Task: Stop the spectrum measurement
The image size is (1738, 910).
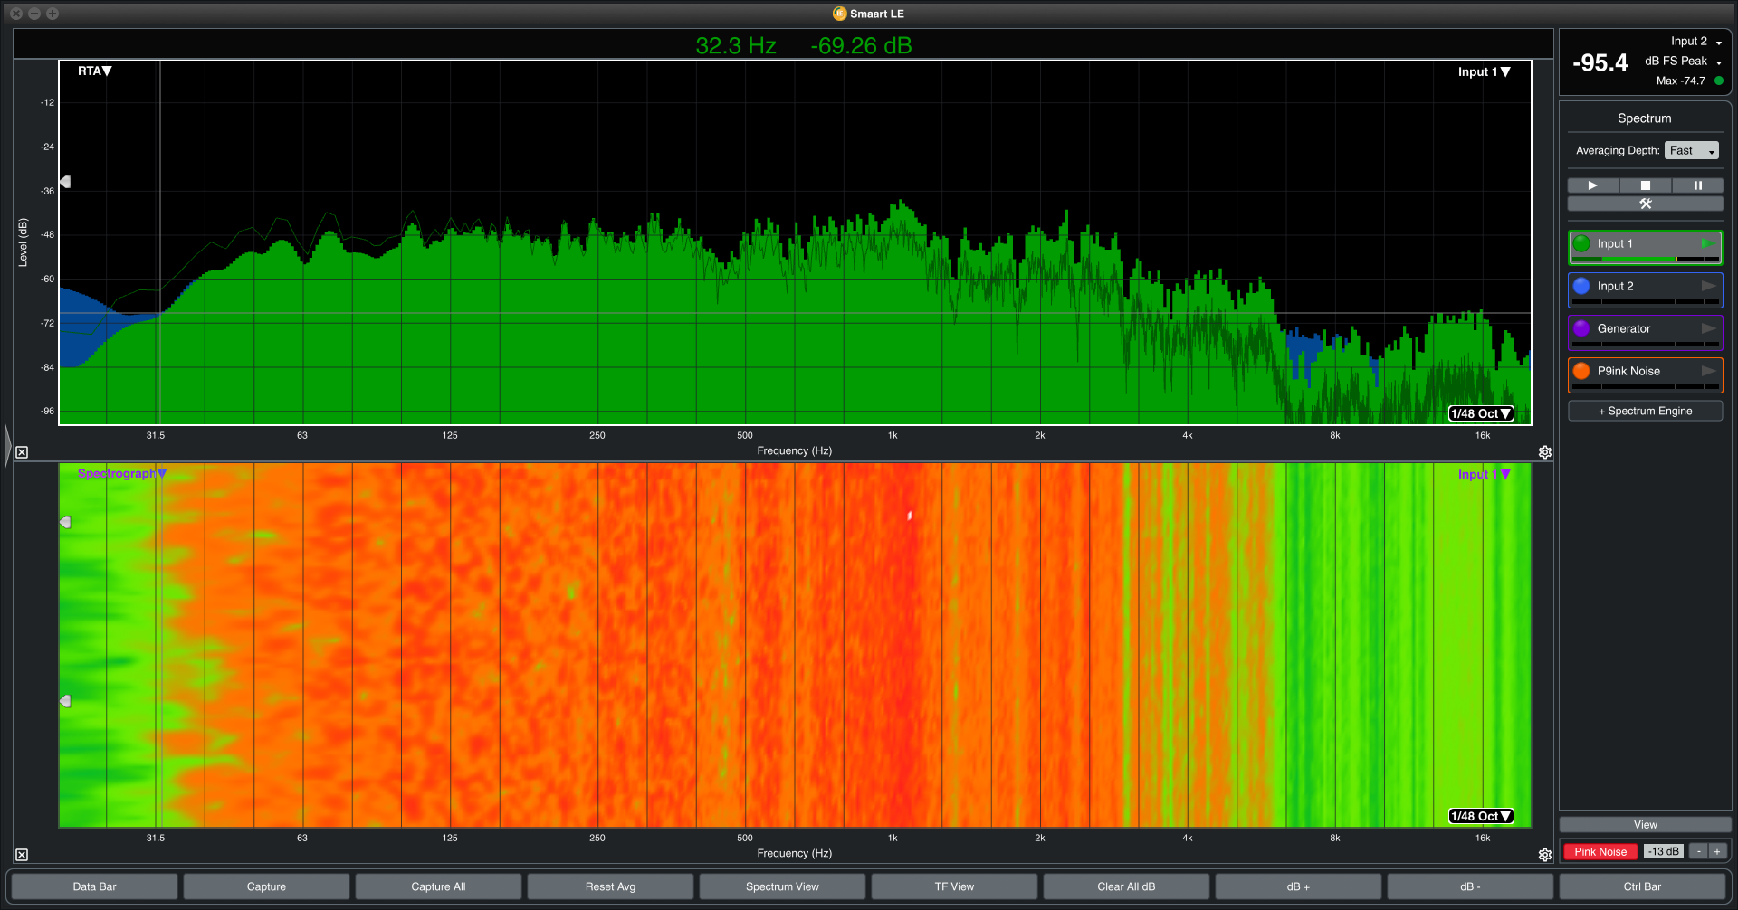Action: [1646, 185]
